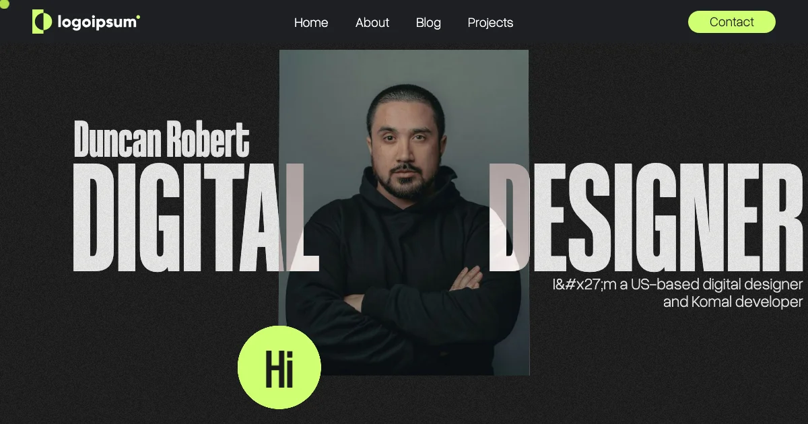Open the Home nav link
This screenshot has height=424, width=808.
(311, 23)
